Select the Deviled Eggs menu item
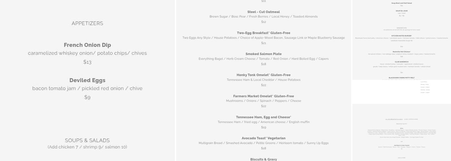 pyautogui.click(x=87, y=80)
